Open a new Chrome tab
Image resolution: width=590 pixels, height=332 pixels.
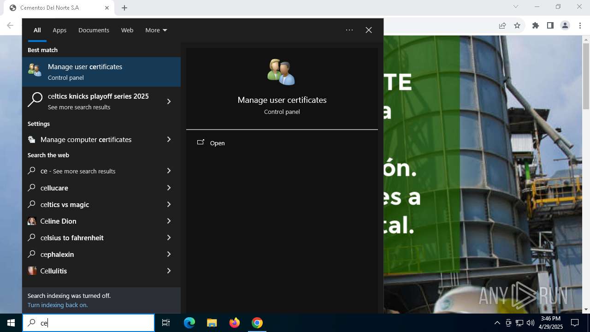point(124,8)
